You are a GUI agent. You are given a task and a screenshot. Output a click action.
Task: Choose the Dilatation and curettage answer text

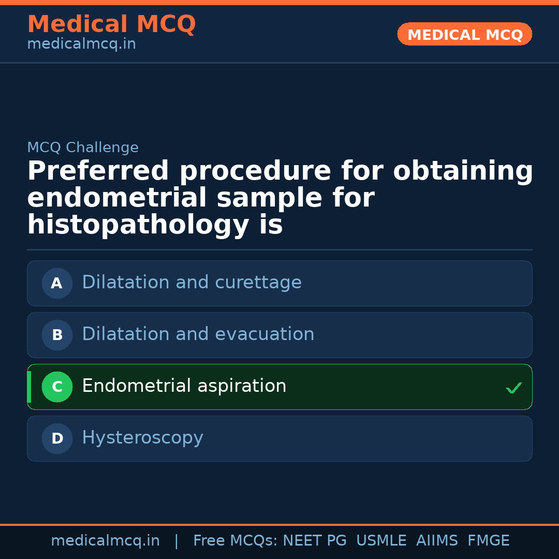[192, 283]
